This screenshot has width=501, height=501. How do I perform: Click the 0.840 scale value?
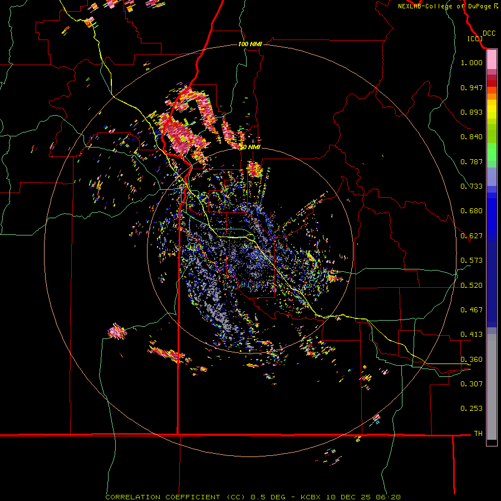(471, 137)
